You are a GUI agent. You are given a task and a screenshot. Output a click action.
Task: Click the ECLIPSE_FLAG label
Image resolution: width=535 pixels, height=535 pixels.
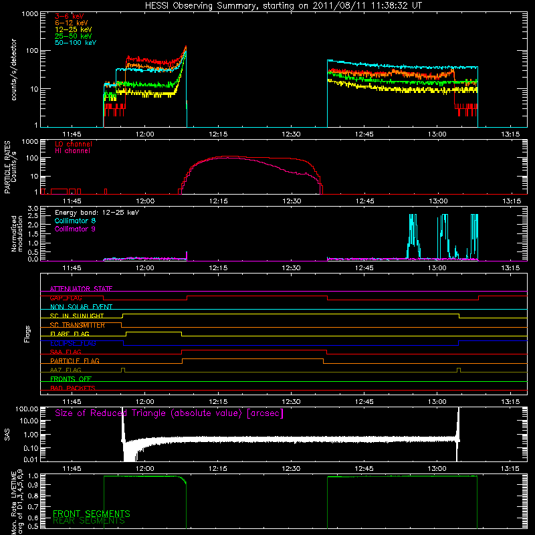coord(73,343)
